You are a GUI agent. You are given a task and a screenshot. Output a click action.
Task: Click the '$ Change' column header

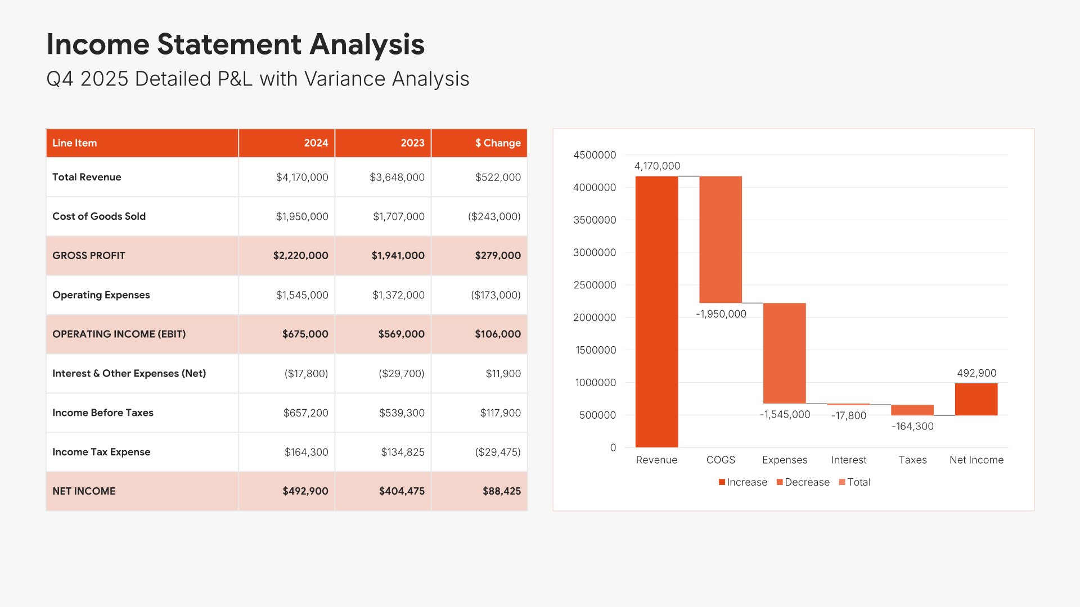[x=498, y=143]
